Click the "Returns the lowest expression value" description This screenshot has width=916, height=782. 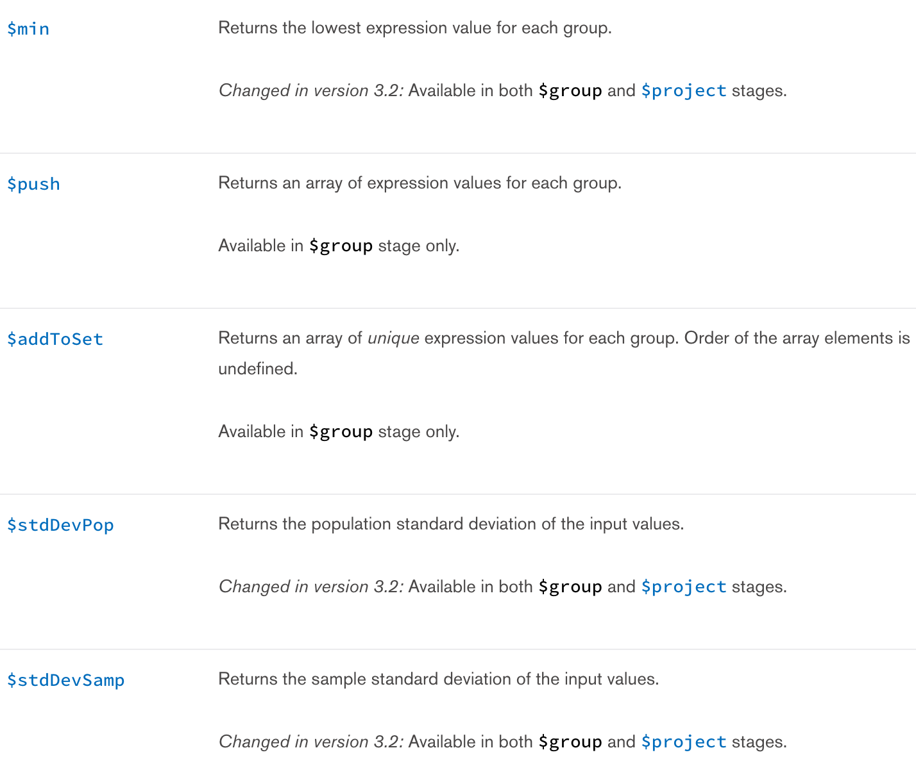[x=414, y=28]
